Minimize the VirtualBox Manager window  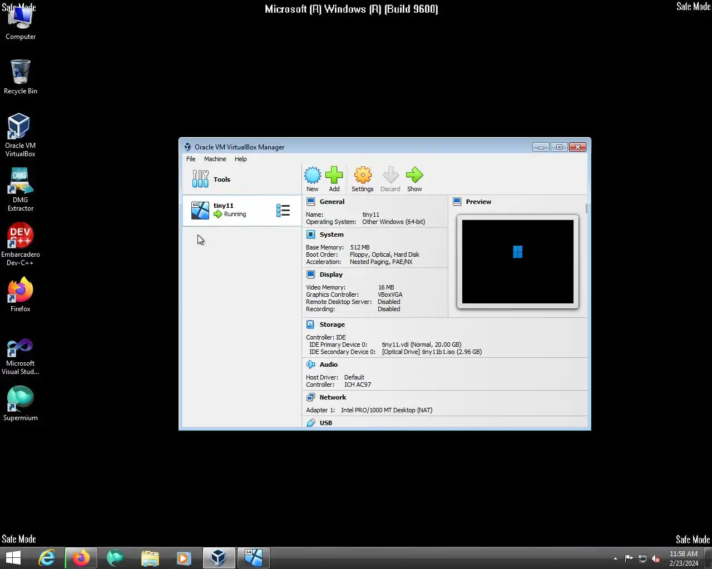(541, 147)
